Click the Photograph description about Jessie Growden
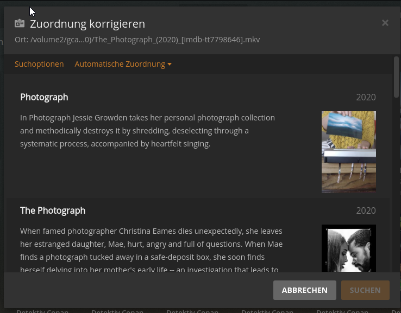 click(148, 131)
